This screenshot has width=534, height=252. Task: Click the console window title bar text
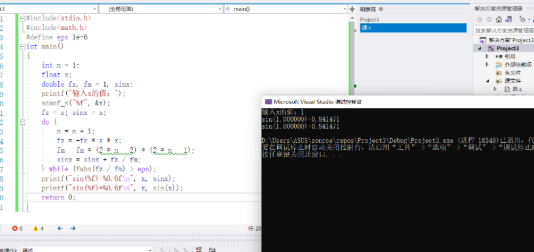coord(318,101)
